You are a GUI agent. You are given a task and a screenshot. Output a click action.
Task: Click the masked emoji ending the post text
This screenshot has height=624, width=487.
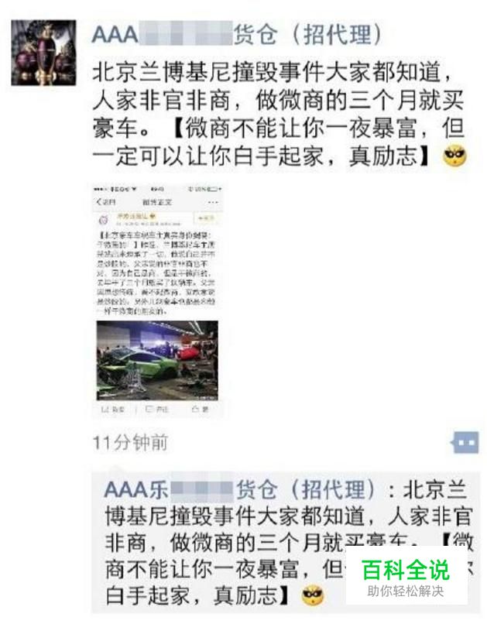455,156
